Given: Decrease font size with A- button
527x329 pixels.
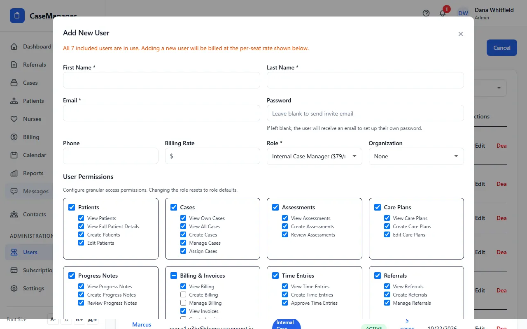Looking at the screenshot, I should [x=53, y=320].
